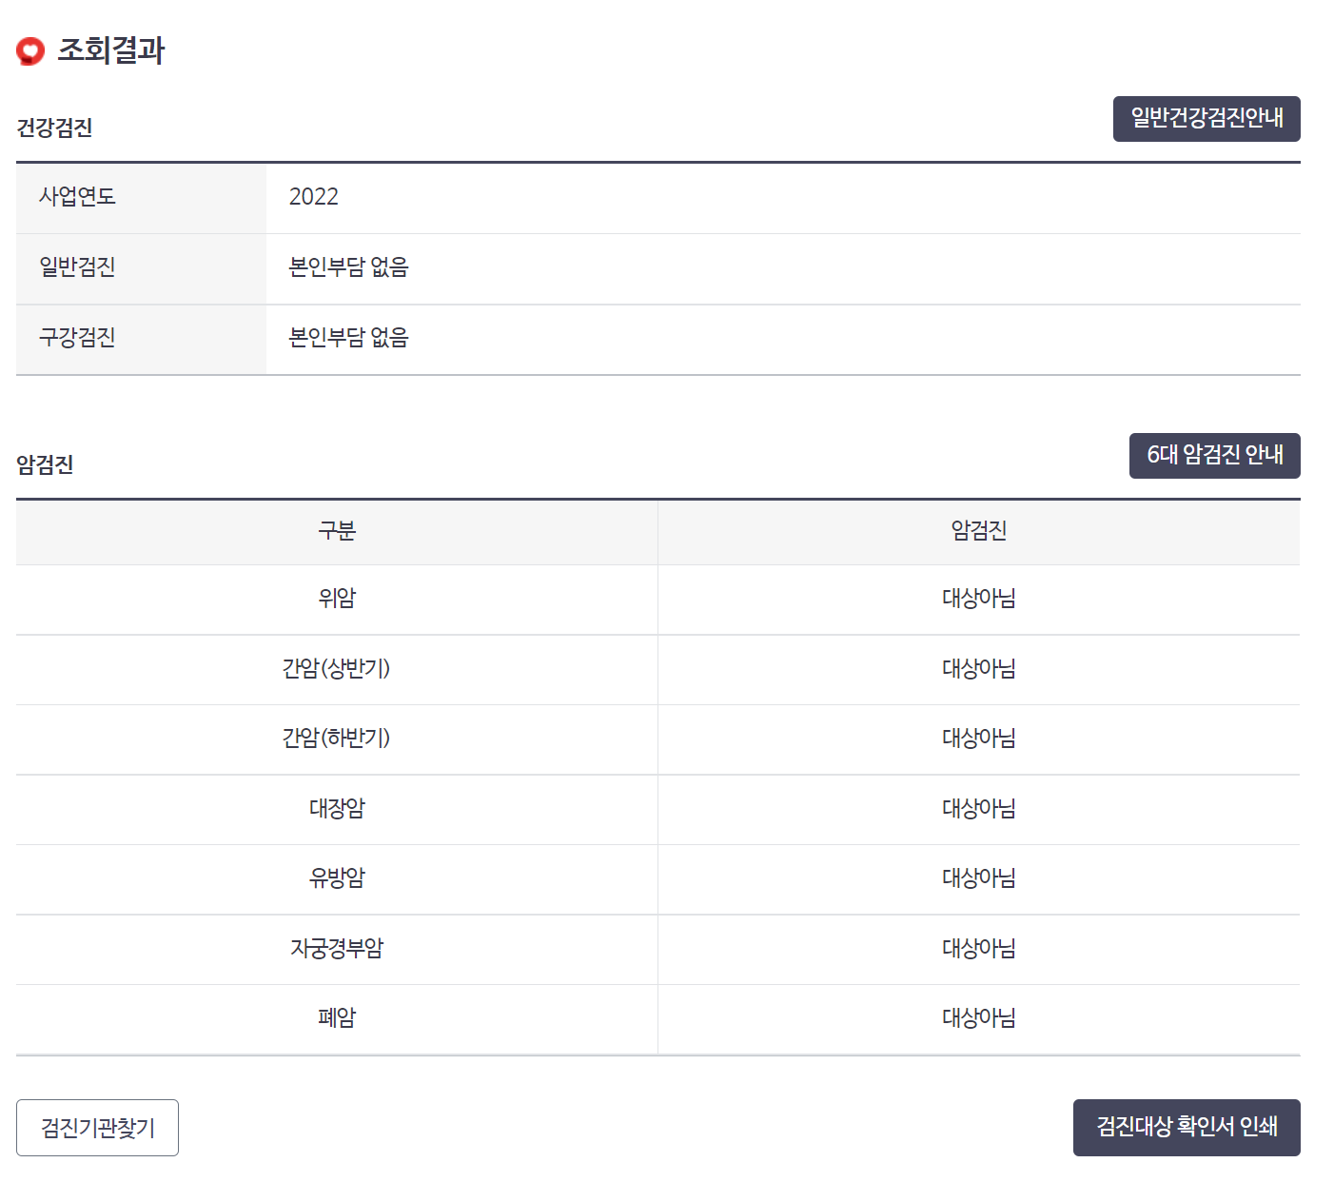The height and width of the screenshot is (1202, 1334).
Task: Click the 건강검진 section title
Action: pos(54,128)
